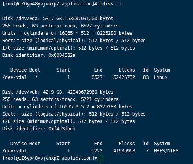Click the 52426752 blocks value
Screen dimensions: 193x164
pyautogui.click(x=124, y=77)
